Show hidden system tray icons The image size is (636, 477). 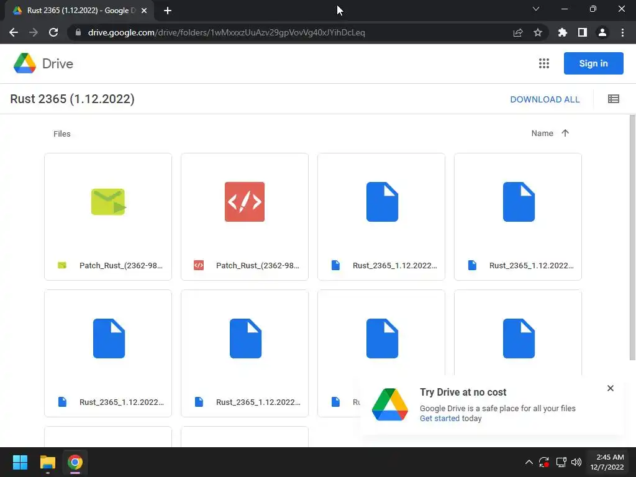point(529,462)
